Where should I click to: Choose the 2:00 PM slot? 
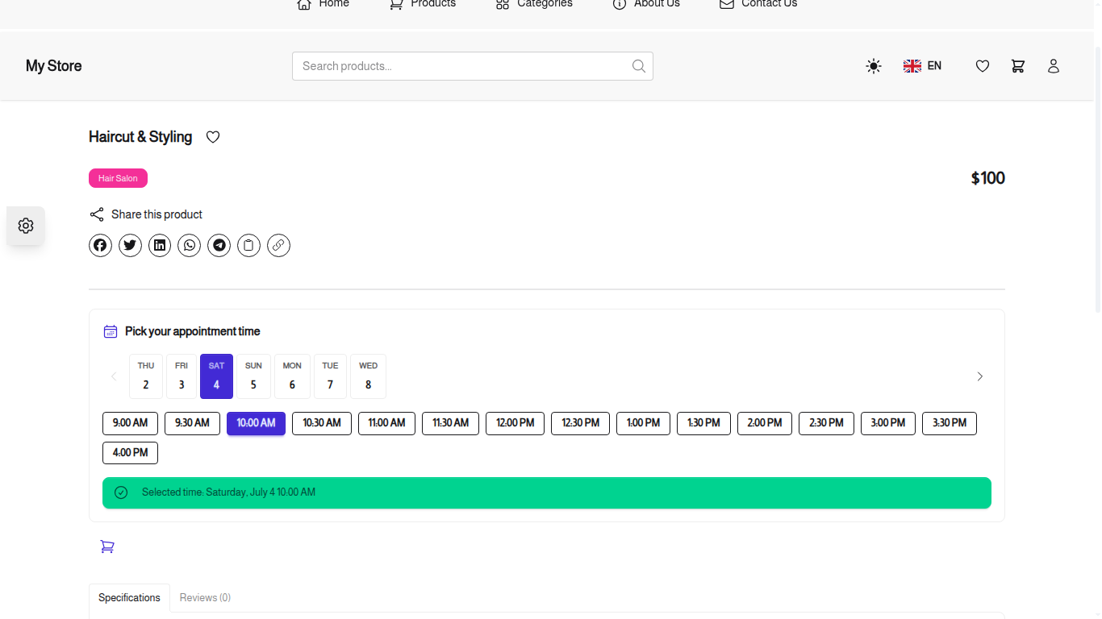[x=765, y=423]
